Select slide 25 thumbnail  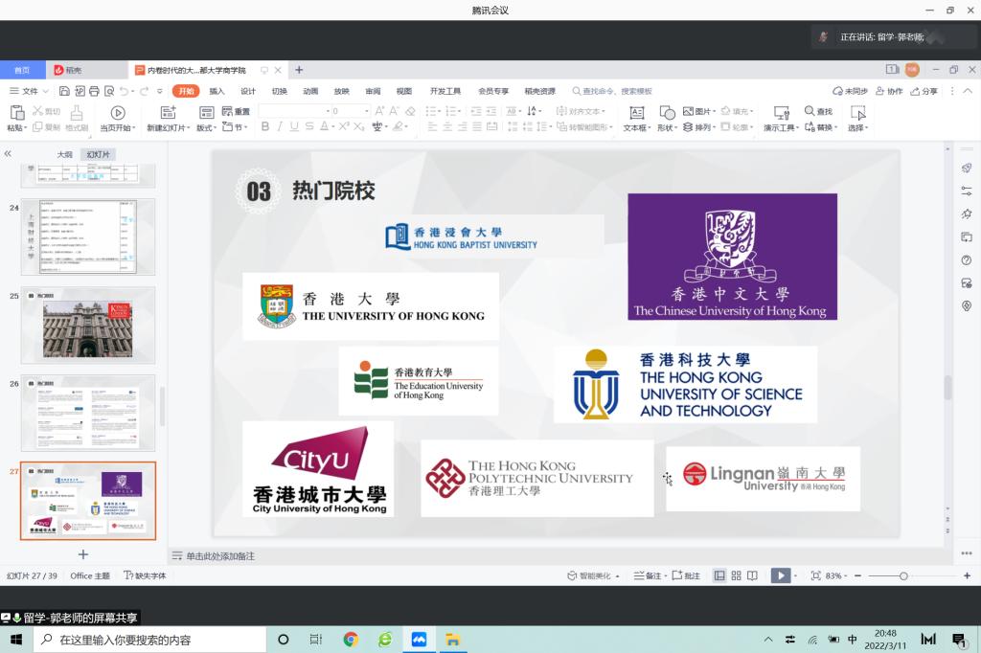[87, 326]
